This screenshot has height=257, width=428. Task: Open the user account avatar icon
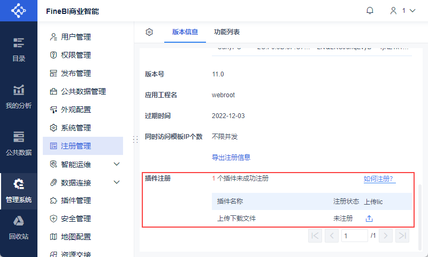[393, 11]
